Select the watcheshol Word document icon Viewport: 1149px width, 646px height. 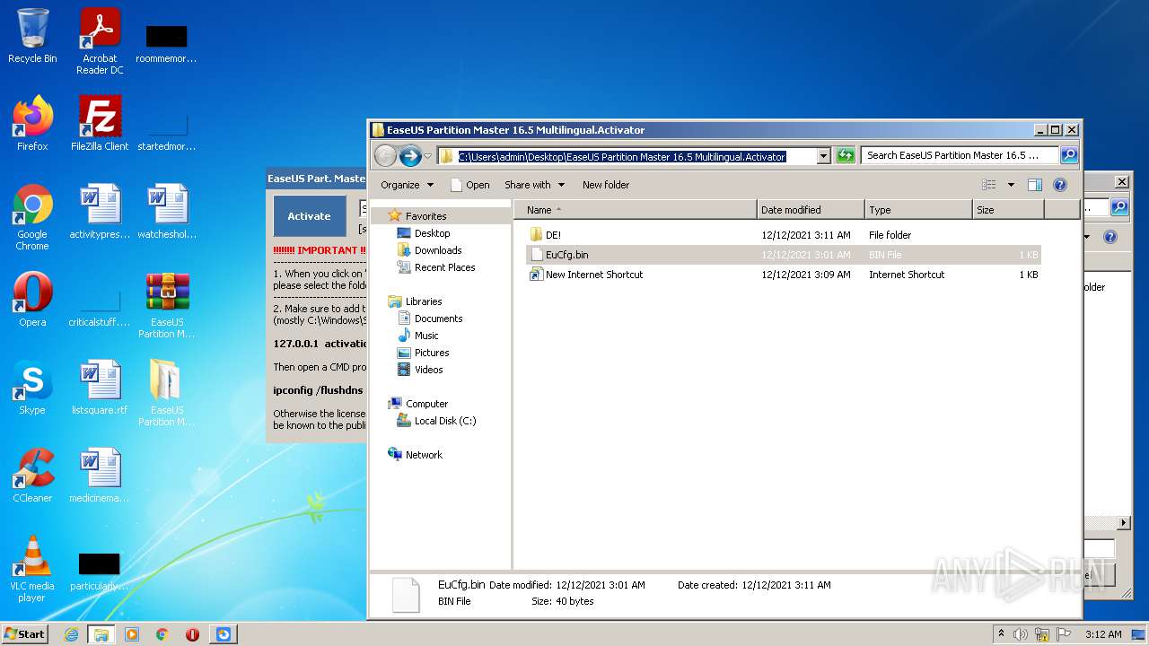[167, 211]
